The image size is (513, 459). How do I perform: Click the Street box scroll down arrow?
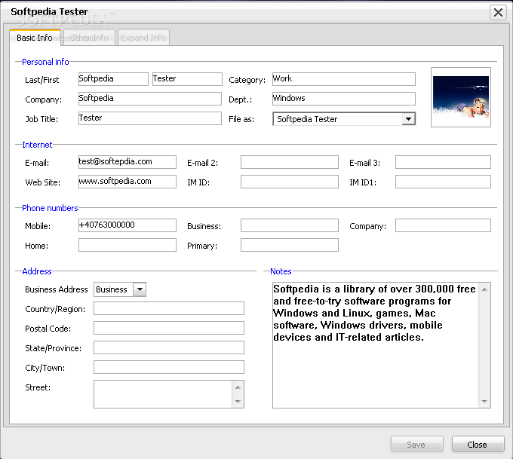point(238,402)
